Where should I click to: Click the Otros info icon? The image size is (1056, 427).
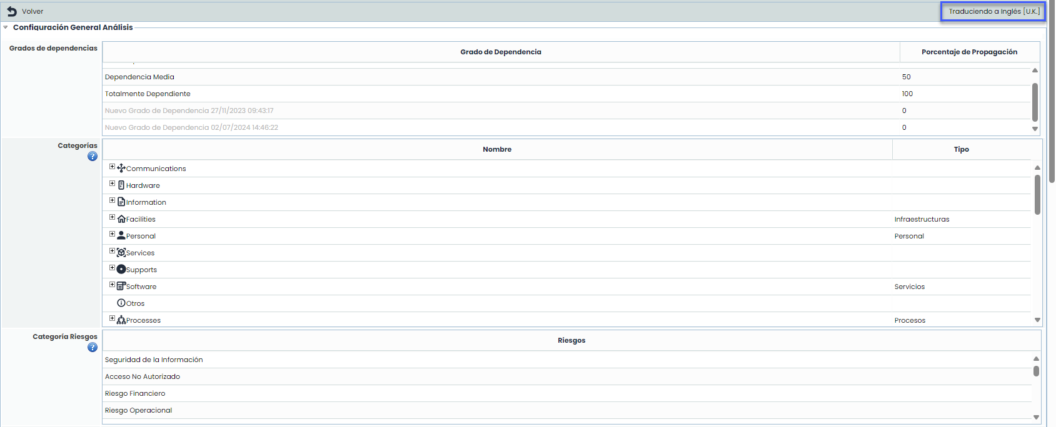121,303
